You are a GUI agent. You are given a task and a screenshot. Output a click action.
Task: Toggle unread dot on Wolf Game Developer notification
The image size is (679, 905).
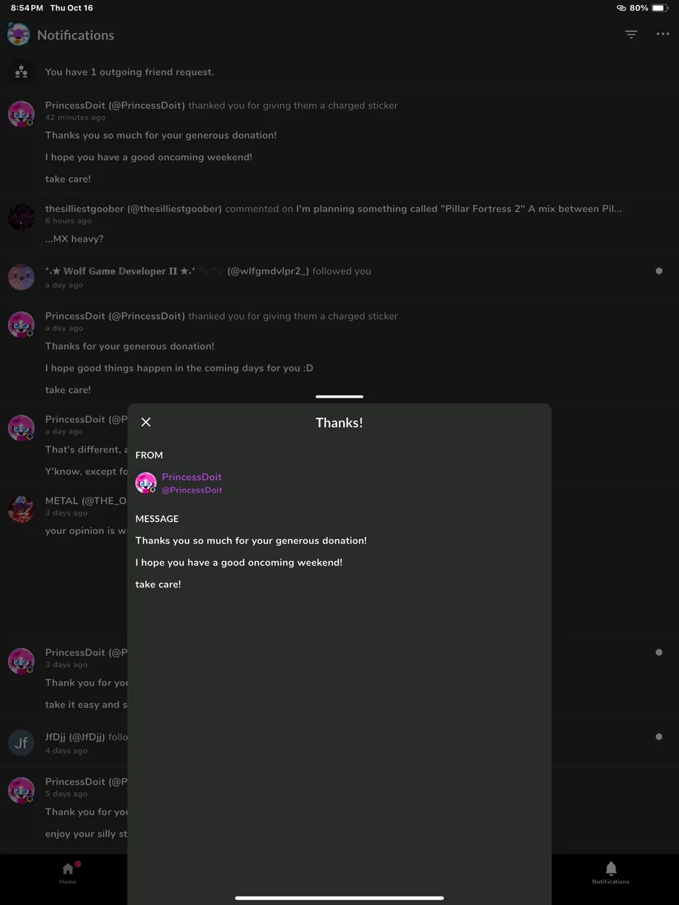point(659,271)
